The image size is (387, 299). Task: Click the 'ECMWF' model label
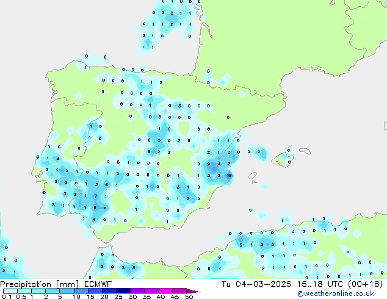98,284
